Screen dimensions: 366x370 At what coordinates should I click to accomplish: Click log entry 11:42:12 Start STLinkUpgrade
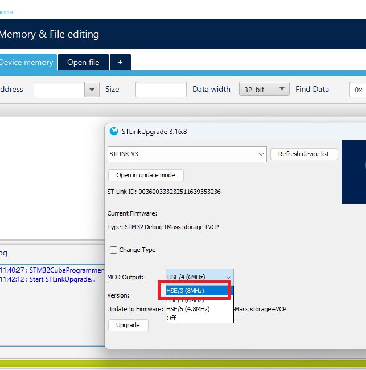click(x=48, y=279)
